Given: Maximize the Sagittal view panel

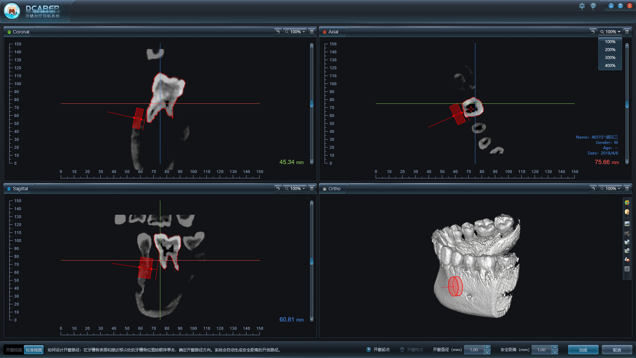Looking at the screenshot, I should pyautogui.click(x=311, y=189).
